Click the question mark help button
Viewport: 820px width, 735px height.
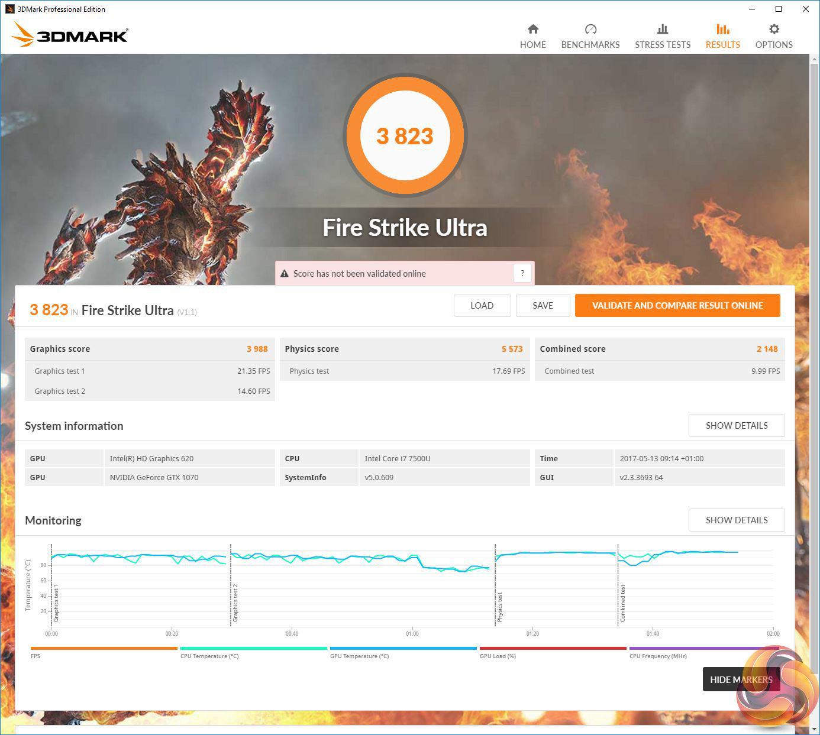pyautogui.click(x=522, y=273)
